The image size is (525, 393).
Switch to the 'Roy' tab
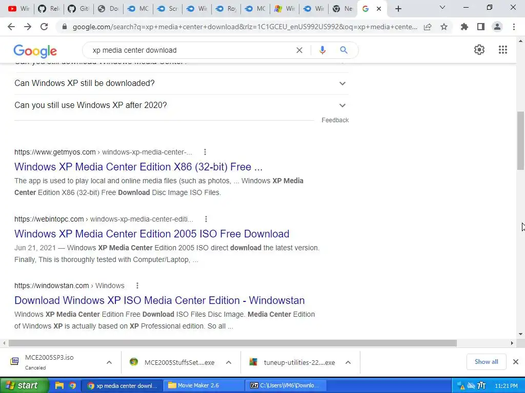click(x=226, y=9)
